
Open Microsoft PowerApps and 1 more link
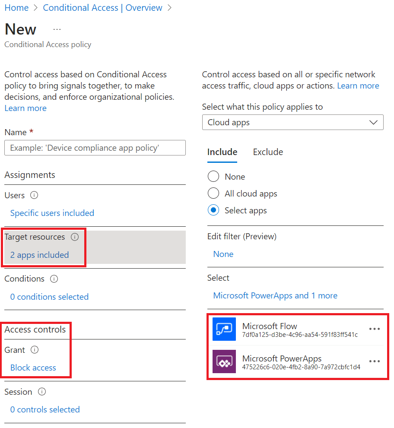[x=275, y=295]
